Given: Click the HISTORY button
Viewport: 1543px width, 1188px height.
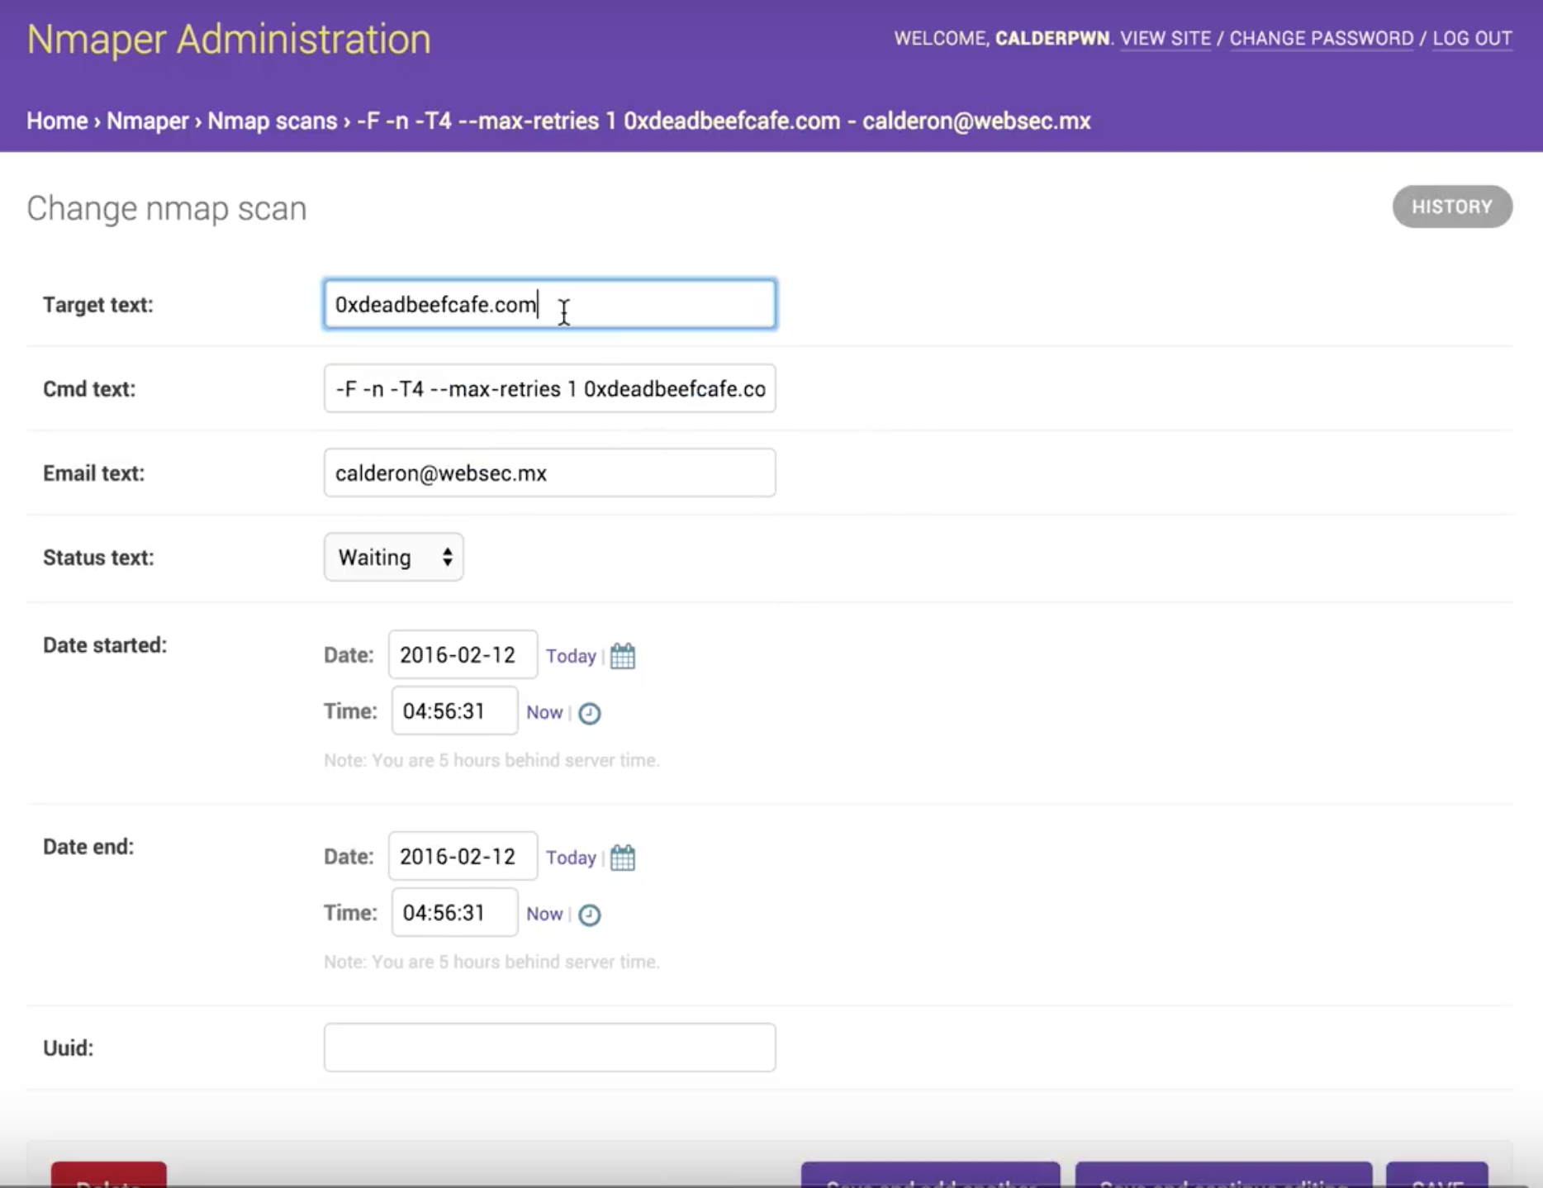Looking at the screenshot, I should point(1452,207).
